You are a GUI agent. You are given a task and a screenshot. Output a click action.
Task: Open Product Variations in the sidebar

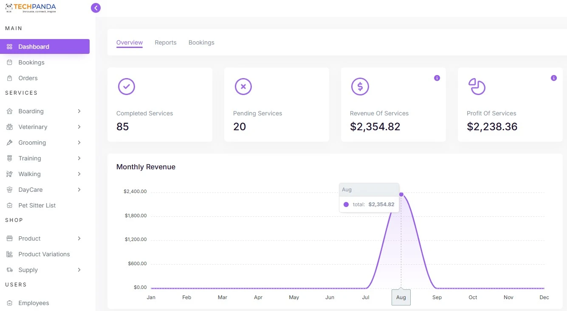click(44, 254)
